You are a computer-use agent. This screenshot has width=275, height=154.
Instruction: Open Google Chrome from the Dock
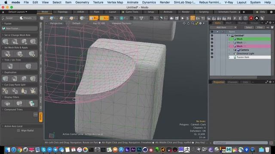(20, 150)
